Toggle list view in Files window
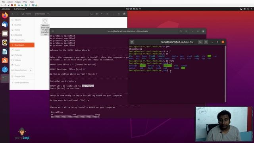The width and height of the screenshot is (254, 143). 97,14
